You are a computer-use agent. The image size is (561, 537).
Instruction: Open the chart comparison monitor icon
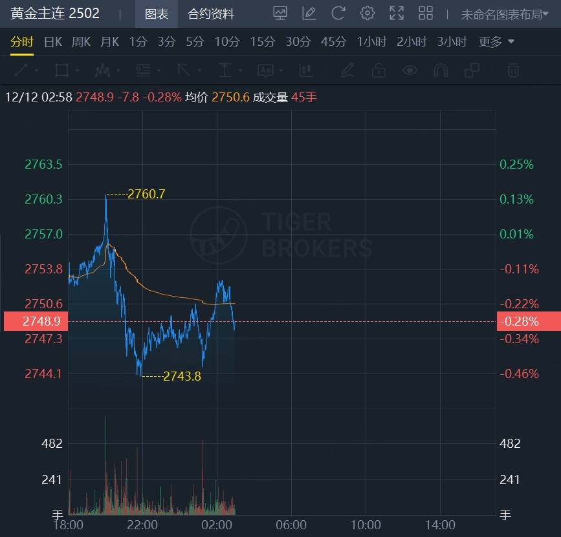click(280, 14)
